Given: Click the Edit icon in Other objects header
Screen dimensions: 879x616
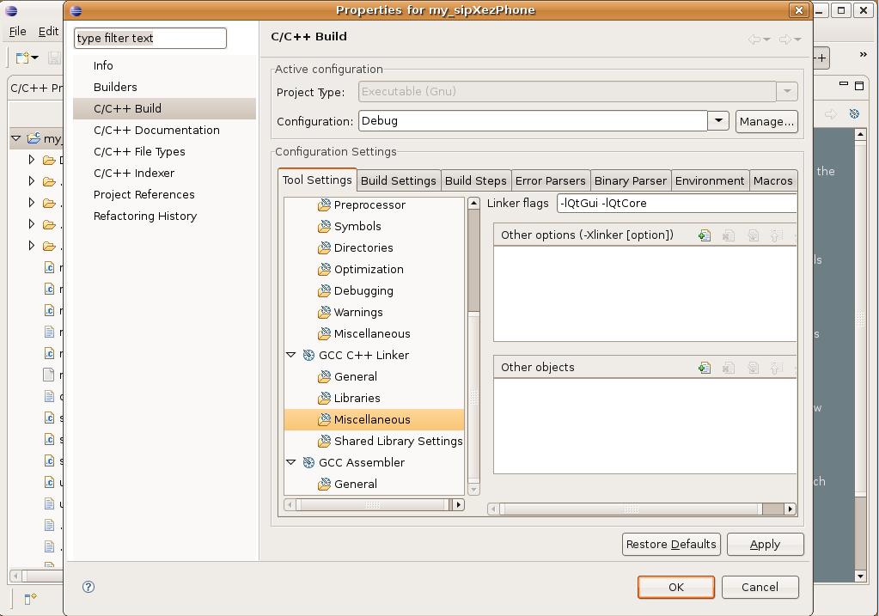Looking at the screenshot, I should pos(753,368).
